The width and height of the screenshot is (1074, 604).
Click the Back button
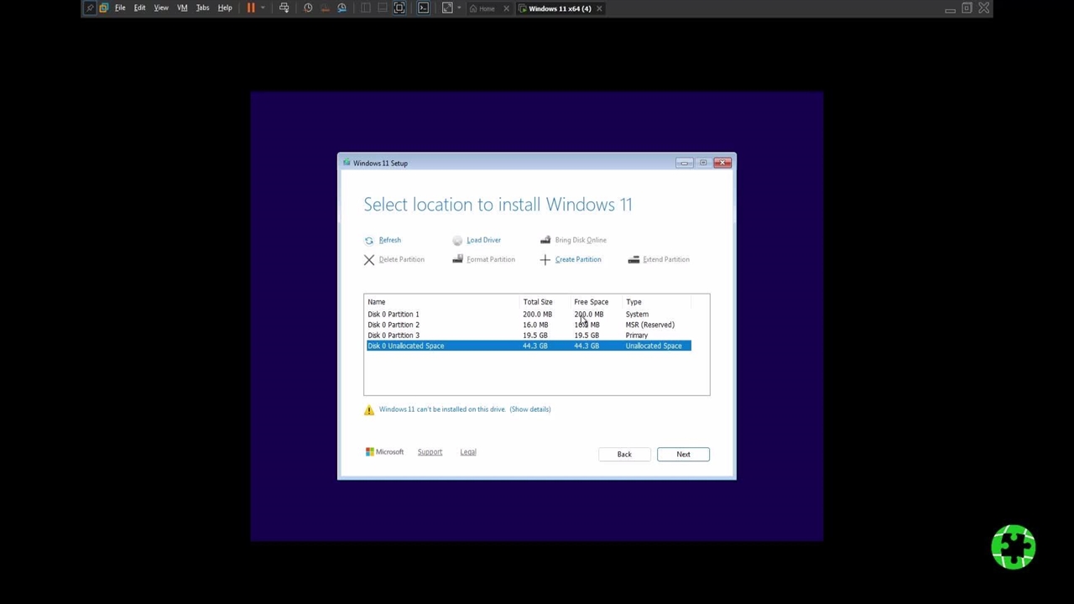[x=624, y=455]
